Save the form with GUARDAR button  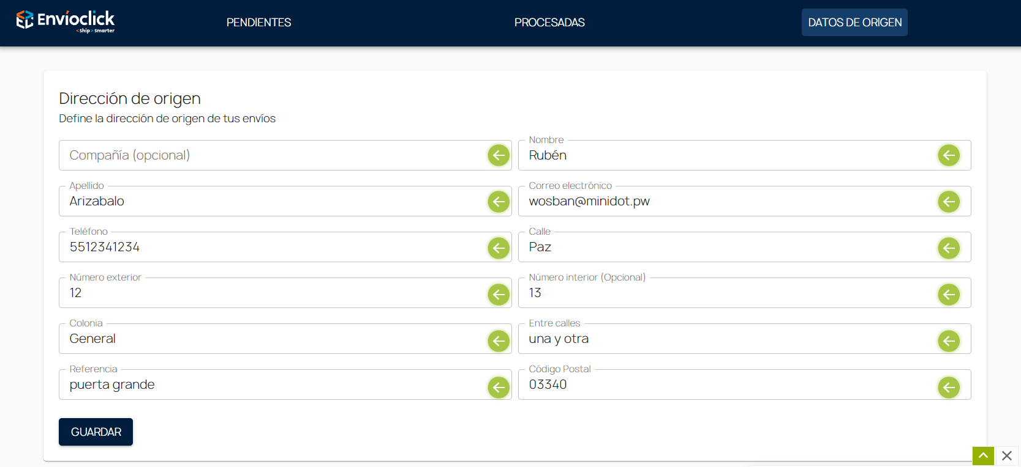[x=96, y=432]
